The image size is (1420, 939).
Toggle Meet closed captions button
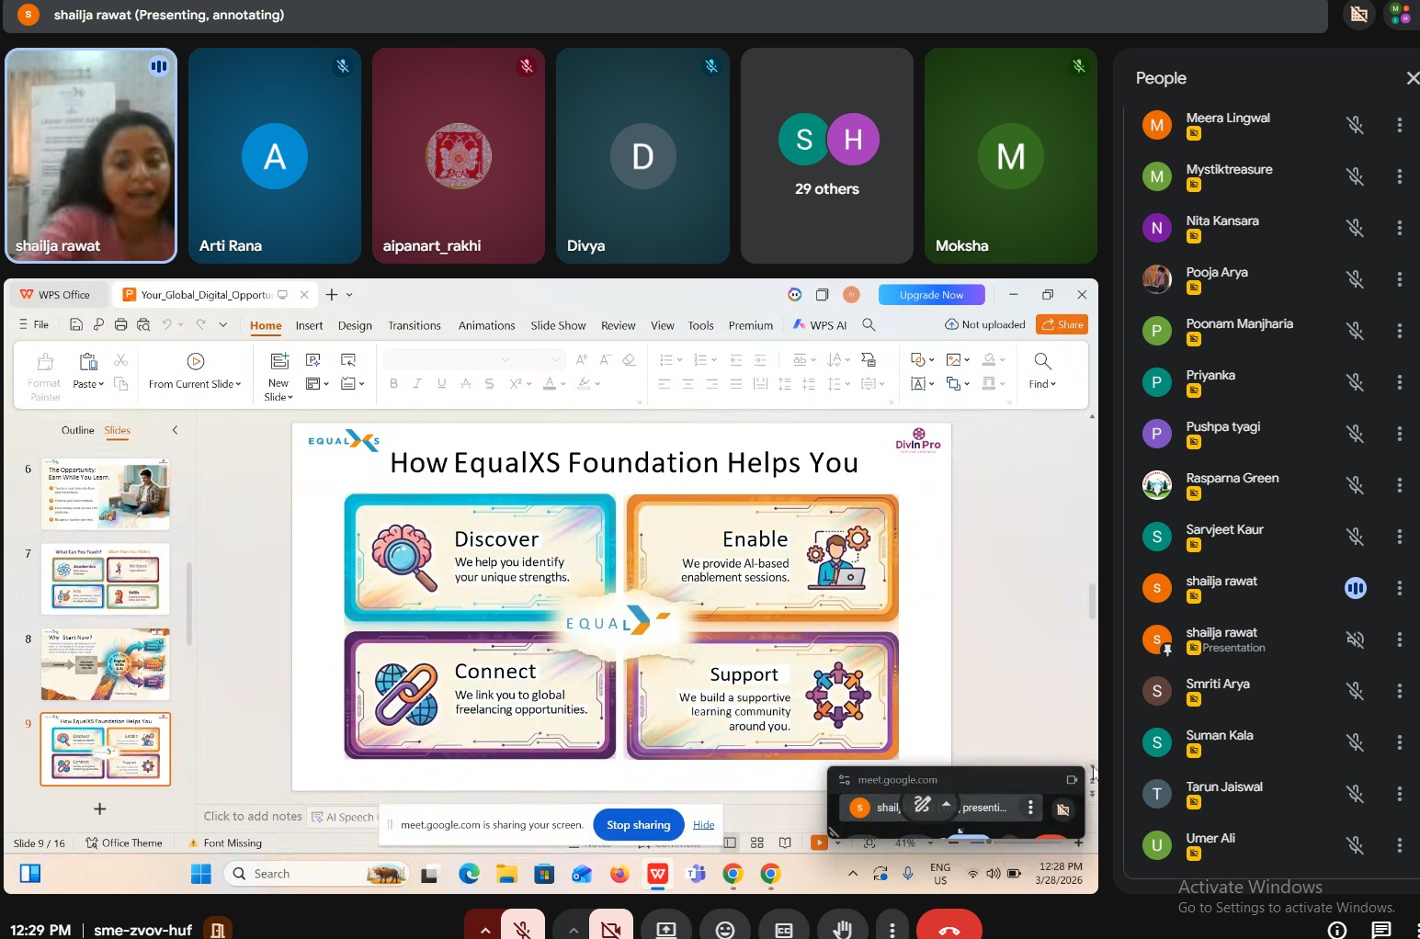(784, 928)
